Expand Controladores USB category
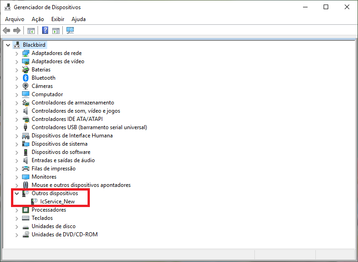 tap(17, 128)
